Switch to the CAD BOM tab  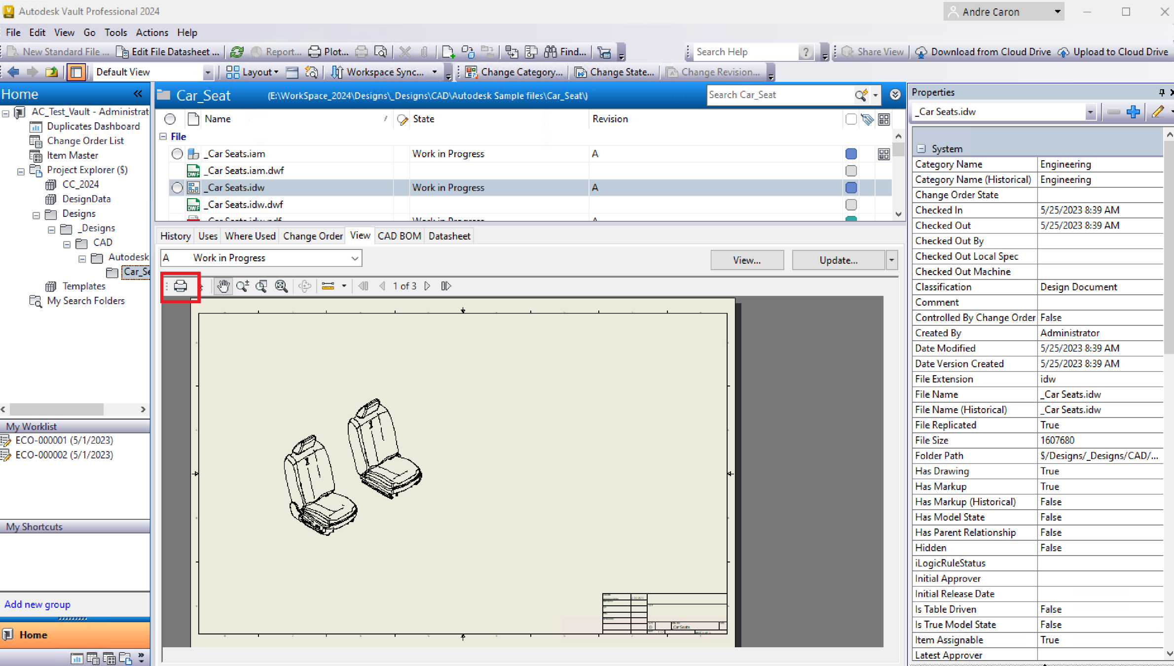click(399, 236)
